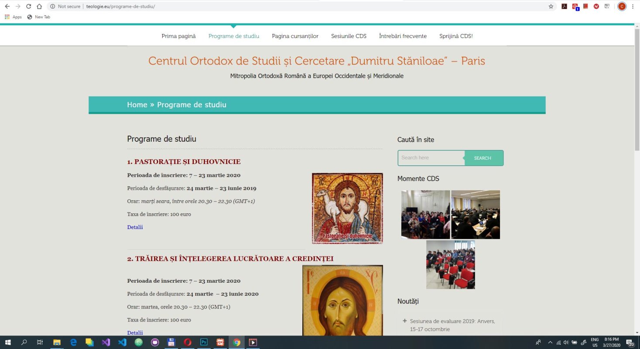Click the Detalii link under Pastorație și Duhovnicie
Screen dimensions: 640x349
point(135,227)
